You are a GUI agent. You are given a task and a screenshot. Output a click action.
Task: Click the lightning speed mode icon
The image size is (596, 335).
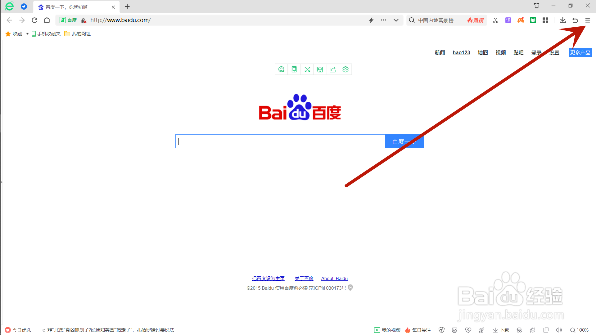(371, 20)
